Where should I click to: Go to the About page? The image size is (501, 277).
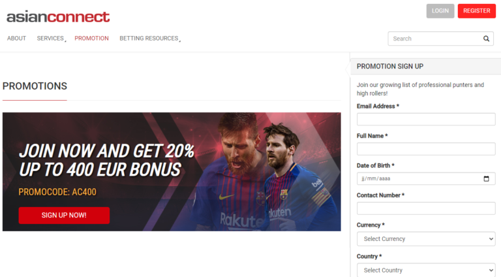point(16,39)
